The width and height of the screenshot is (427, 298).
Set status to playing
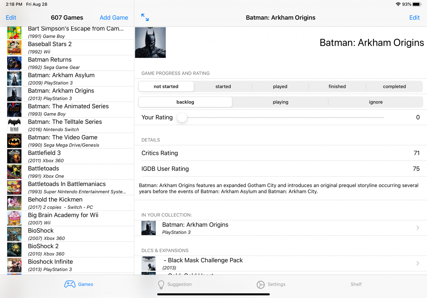click(x=280, y=102)
